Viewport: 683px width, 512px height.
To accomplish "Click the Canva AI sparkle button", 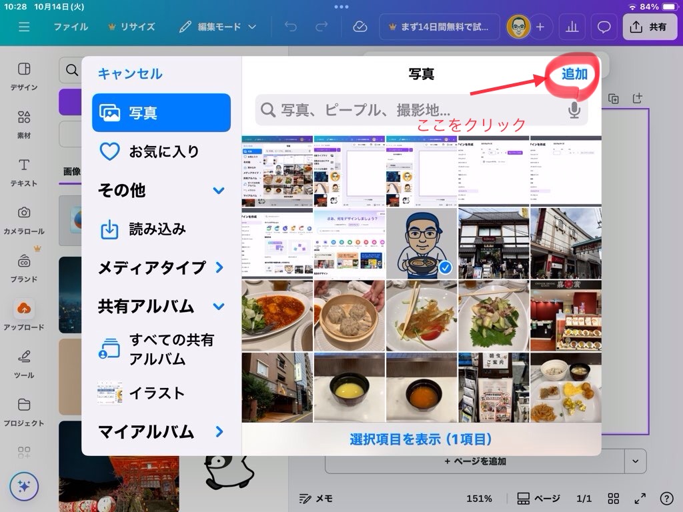I will [24, 487].
